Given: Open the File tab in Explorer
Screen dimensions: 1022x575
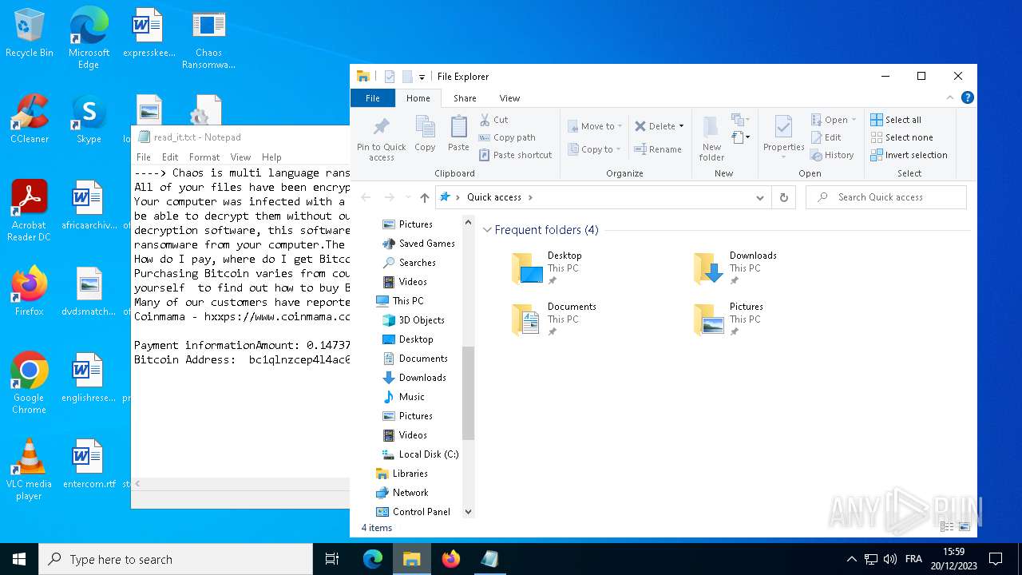Looking at the screenshot, I should (x=373, y=98).
